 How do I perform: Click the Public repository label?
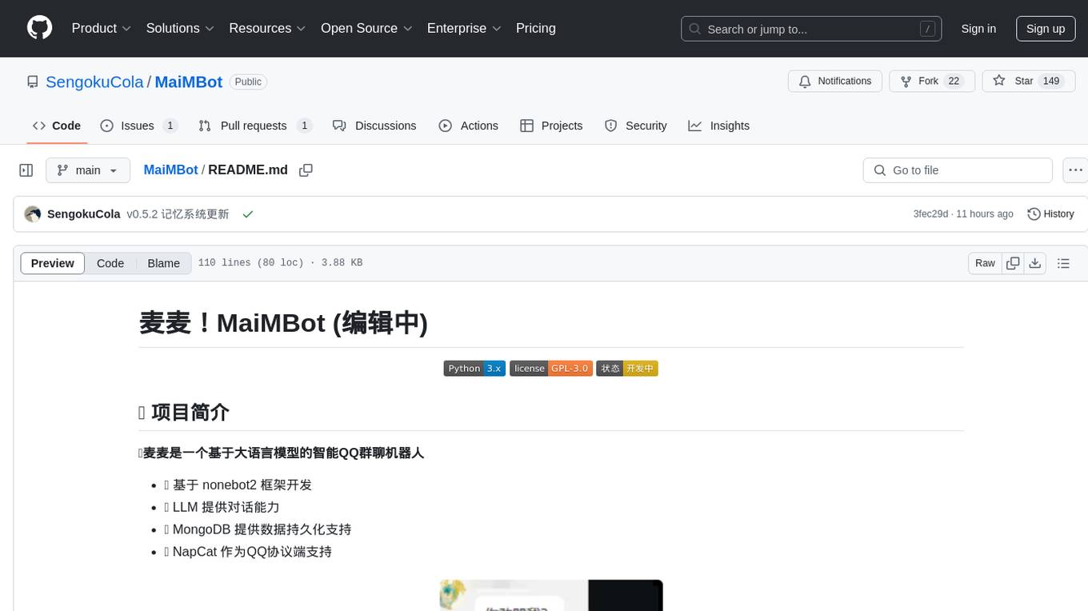(248, 82)
